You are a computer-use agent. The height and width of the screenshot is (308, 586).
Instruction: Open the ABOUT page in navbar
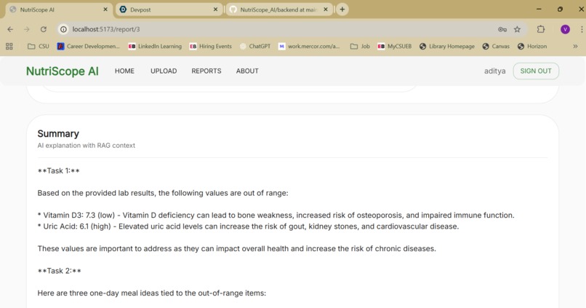(x=247, y=71)
